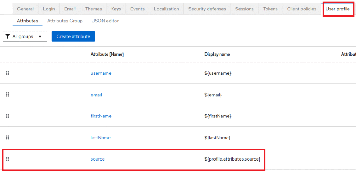Viewport: 356px width, 172px height.
Task: Open the firstName attribute link
Action: (x=101, y=116)
